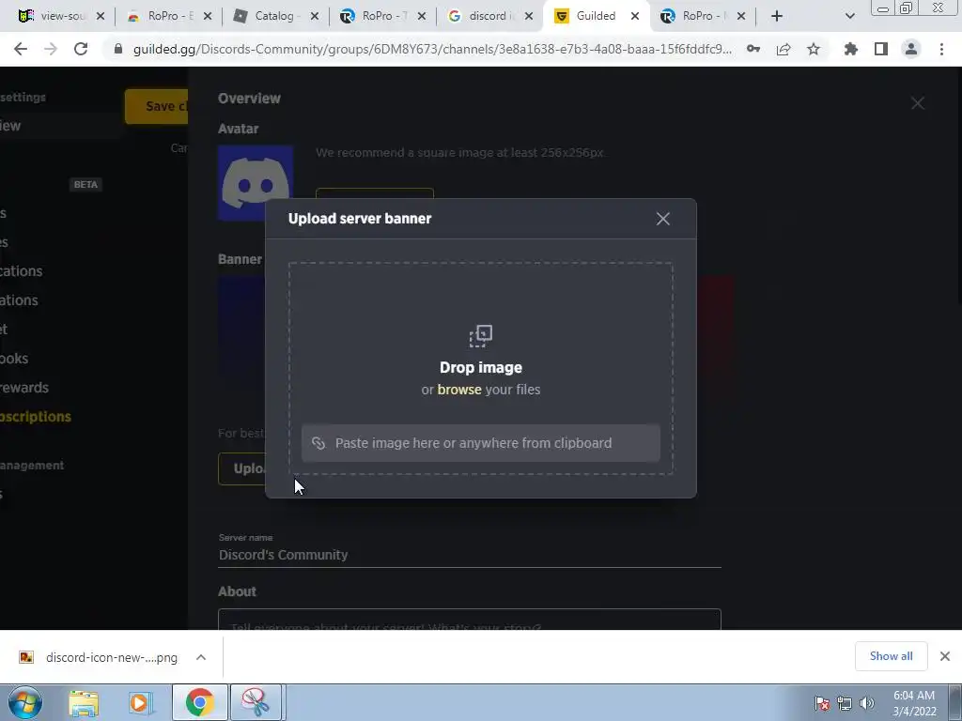Open the downloaded discord-icon-new png file
Screen dimensions: 962x721
(x=98, y=657)
